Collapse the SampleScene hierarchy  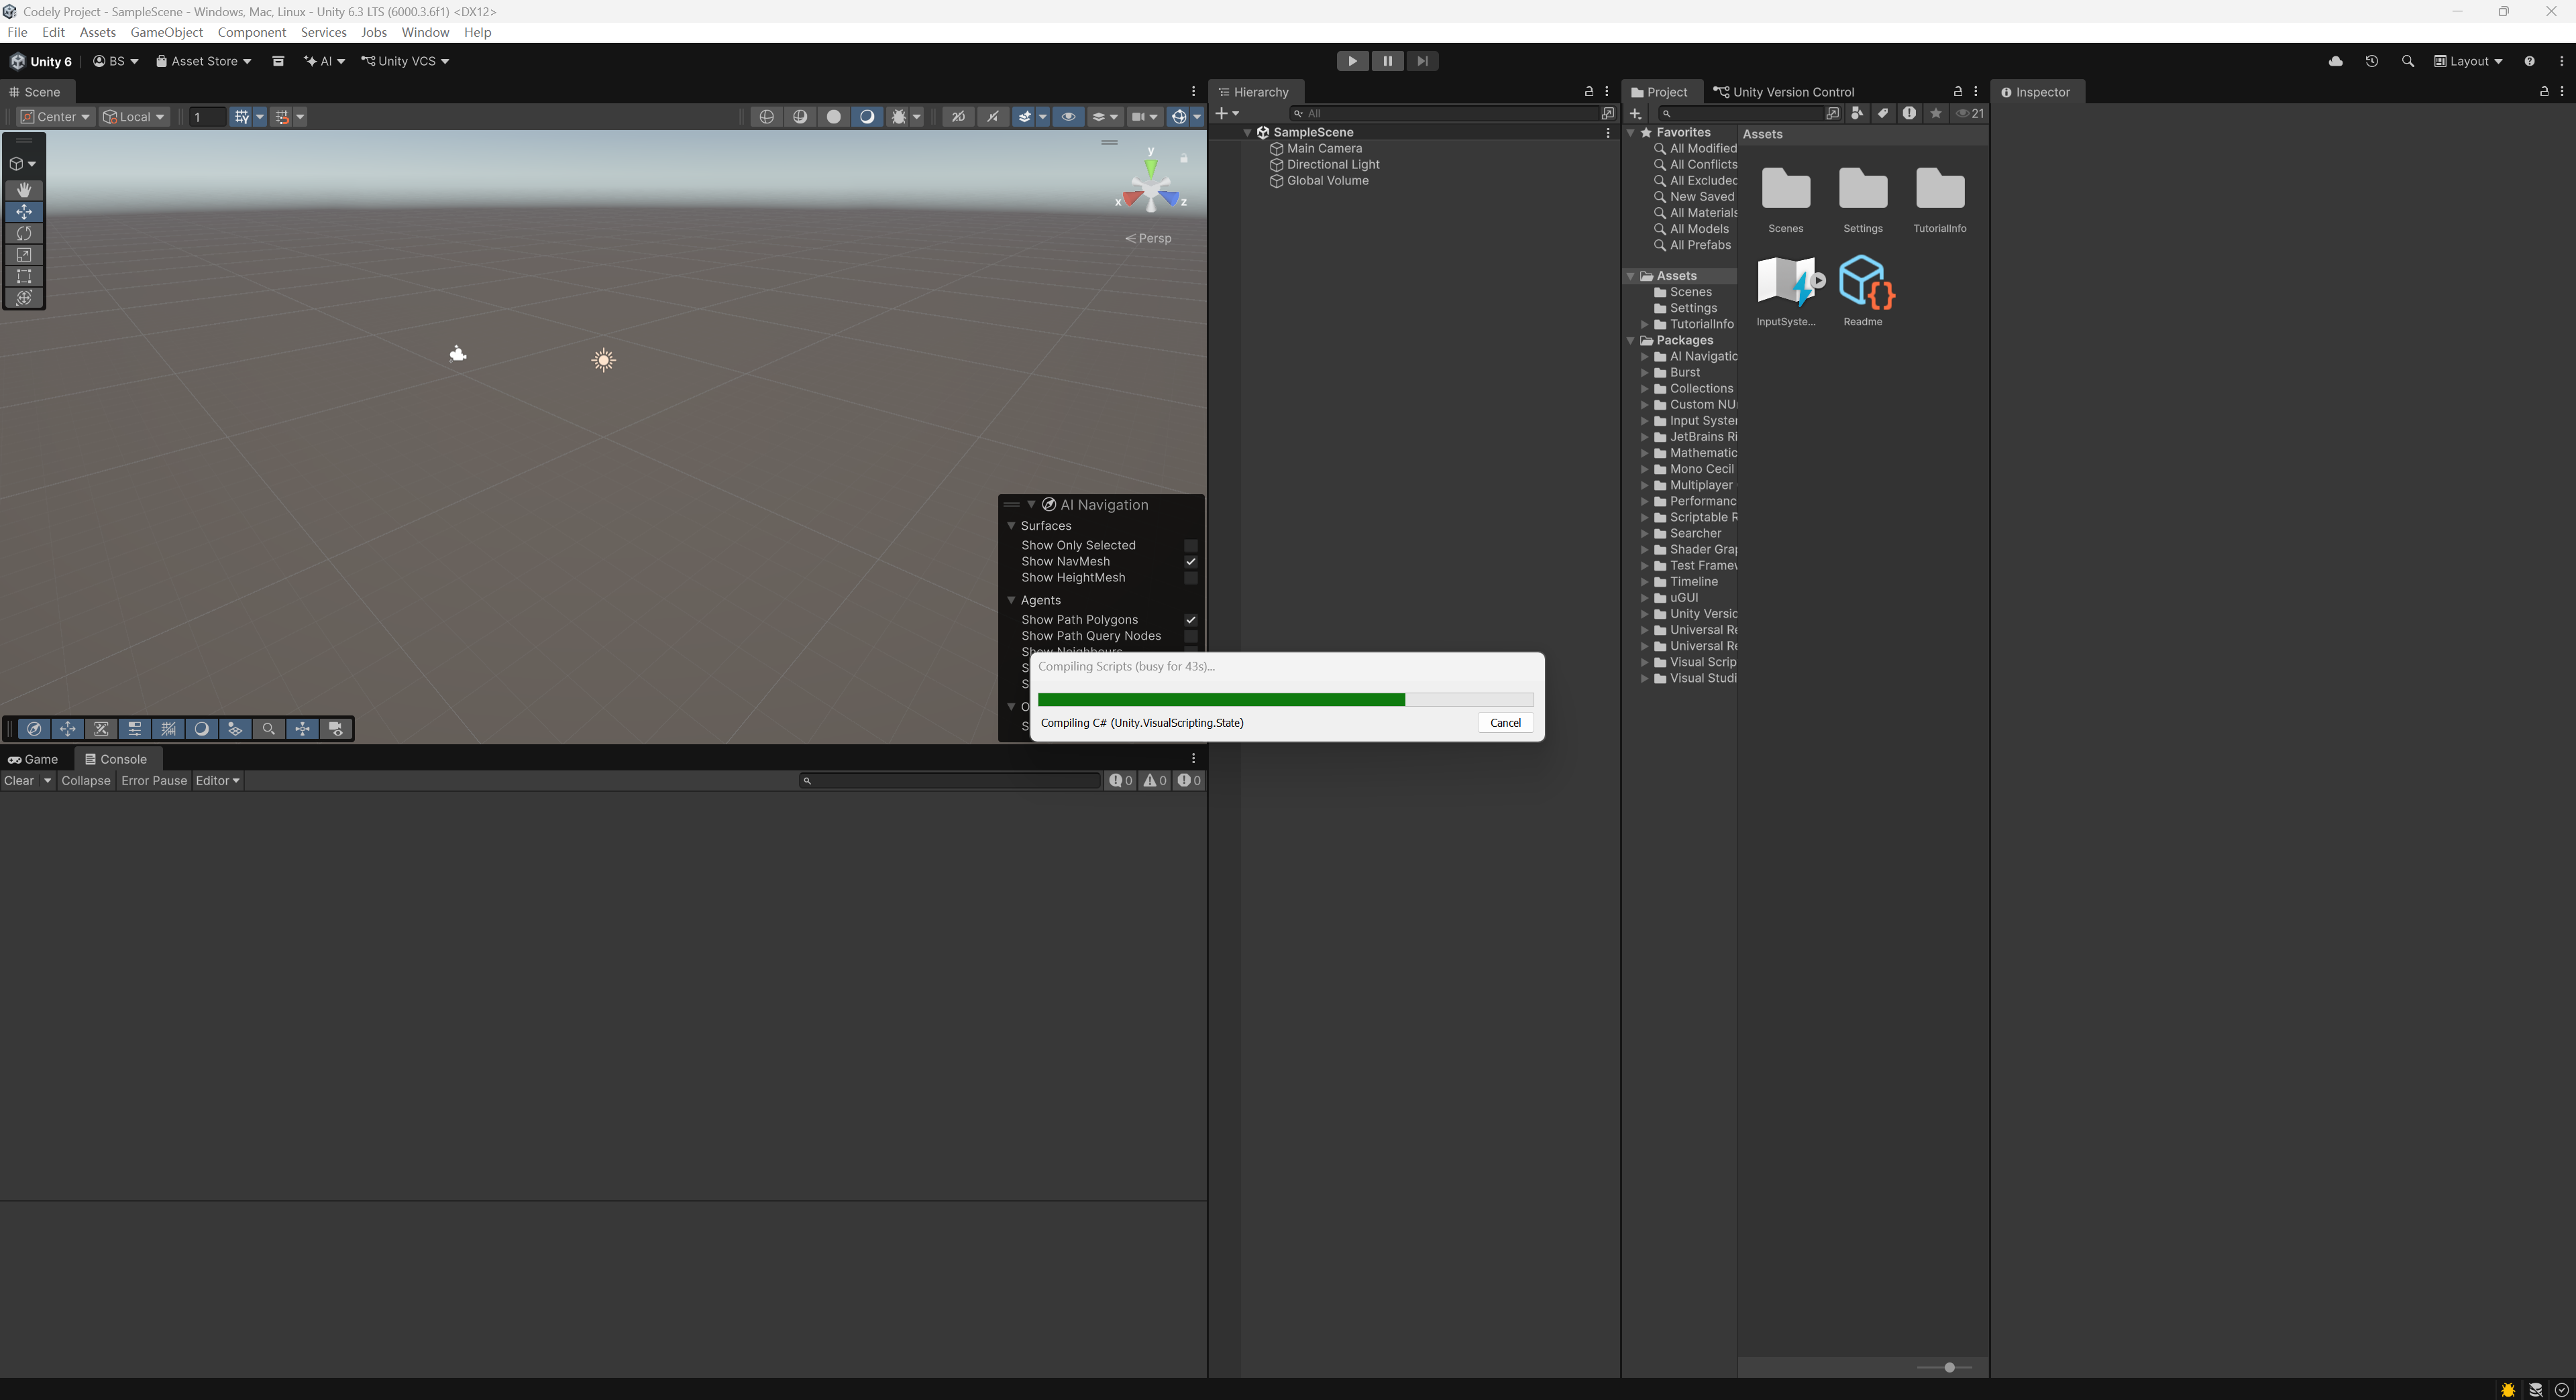[x=1247, y=132]
